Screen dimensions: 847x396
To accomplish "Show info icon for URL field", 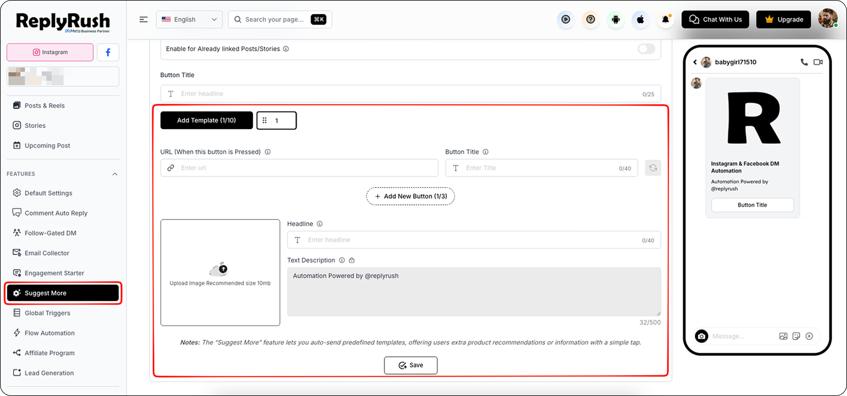I will (x=268, y=152).
